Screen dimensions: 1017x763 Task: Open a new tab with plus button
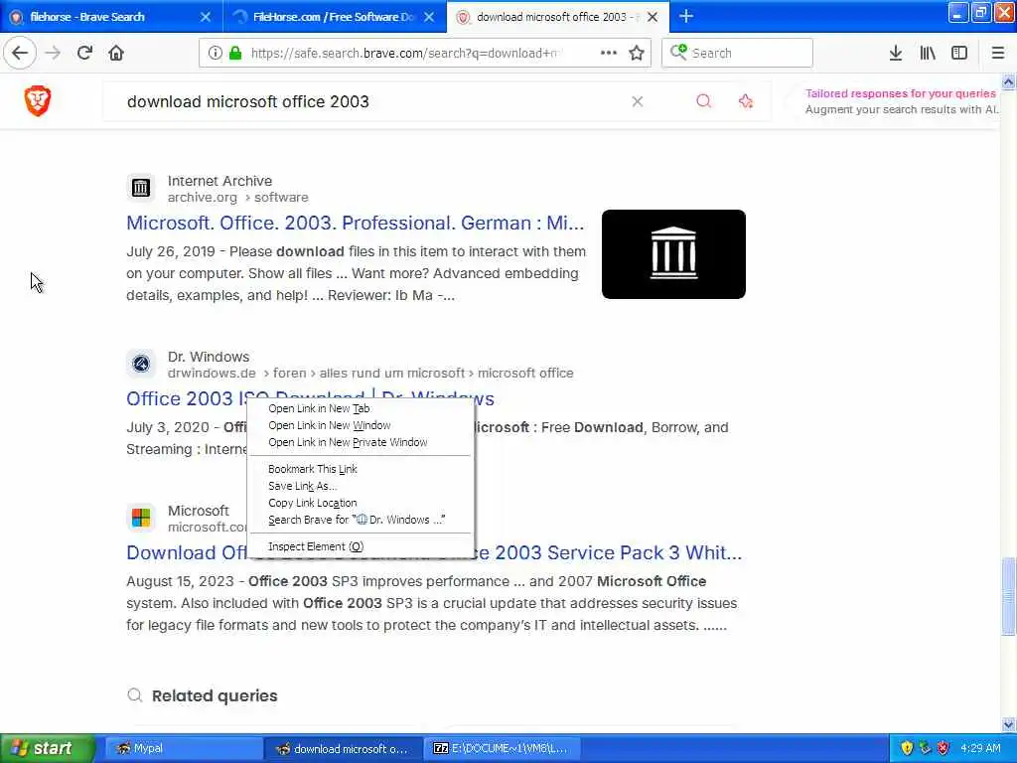click(x=685, y=16)
